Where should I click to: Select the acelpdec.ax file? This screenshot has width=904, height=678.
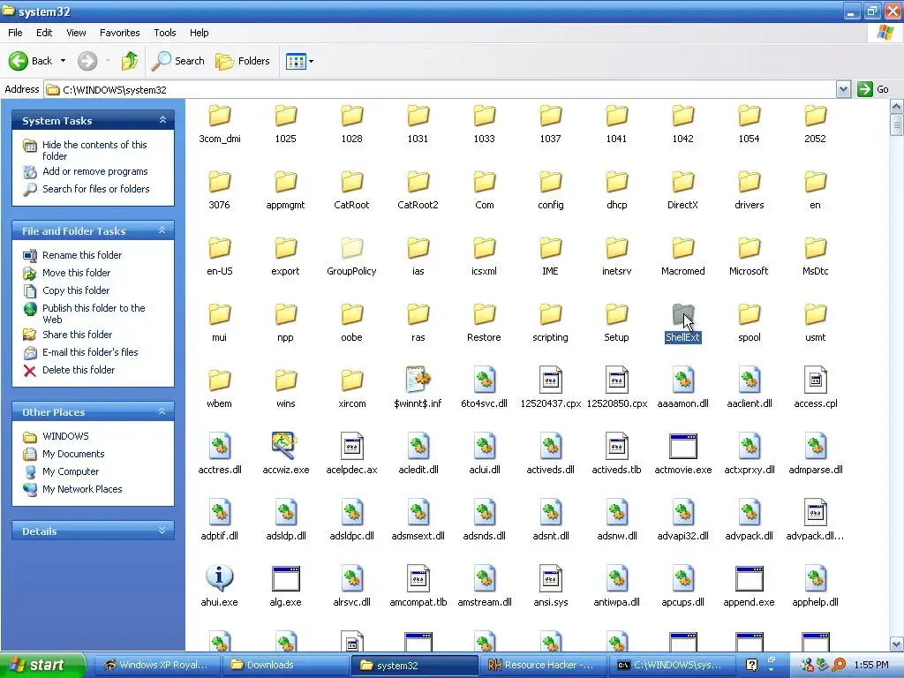pos(351,455)
